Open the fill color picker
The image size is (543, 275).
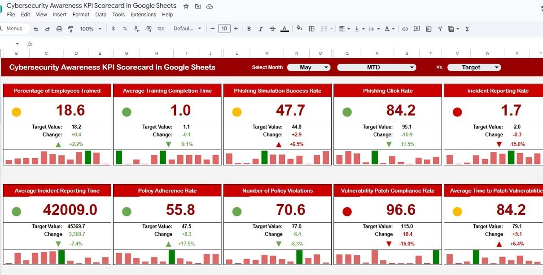point(299,29)
